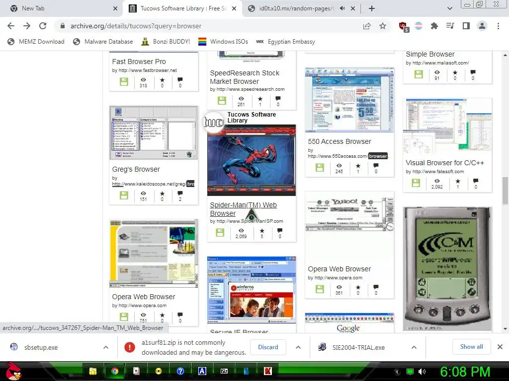Open the 550 Access Browser thumbnail
The height and width of the screenshot is (381, 509).
coord(349,100)
